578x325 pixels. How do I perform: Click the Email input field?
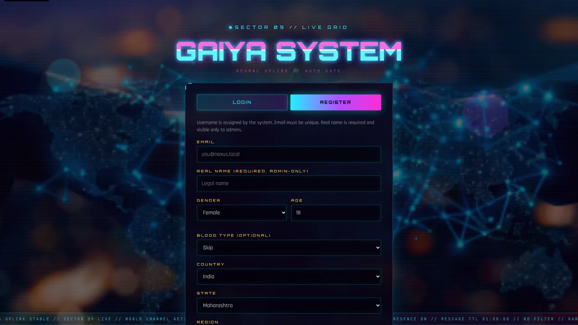[289, 154]
